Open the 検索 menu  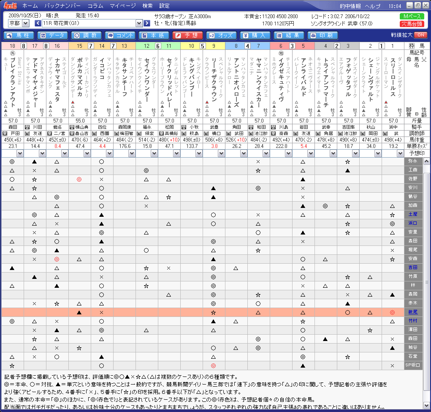tap(148, 6)
